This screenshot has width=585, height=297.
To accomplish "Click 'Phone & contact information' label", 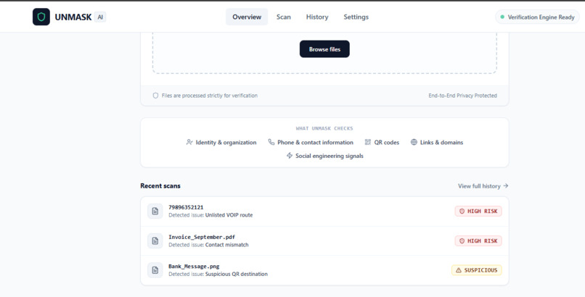I will (315, 143).
